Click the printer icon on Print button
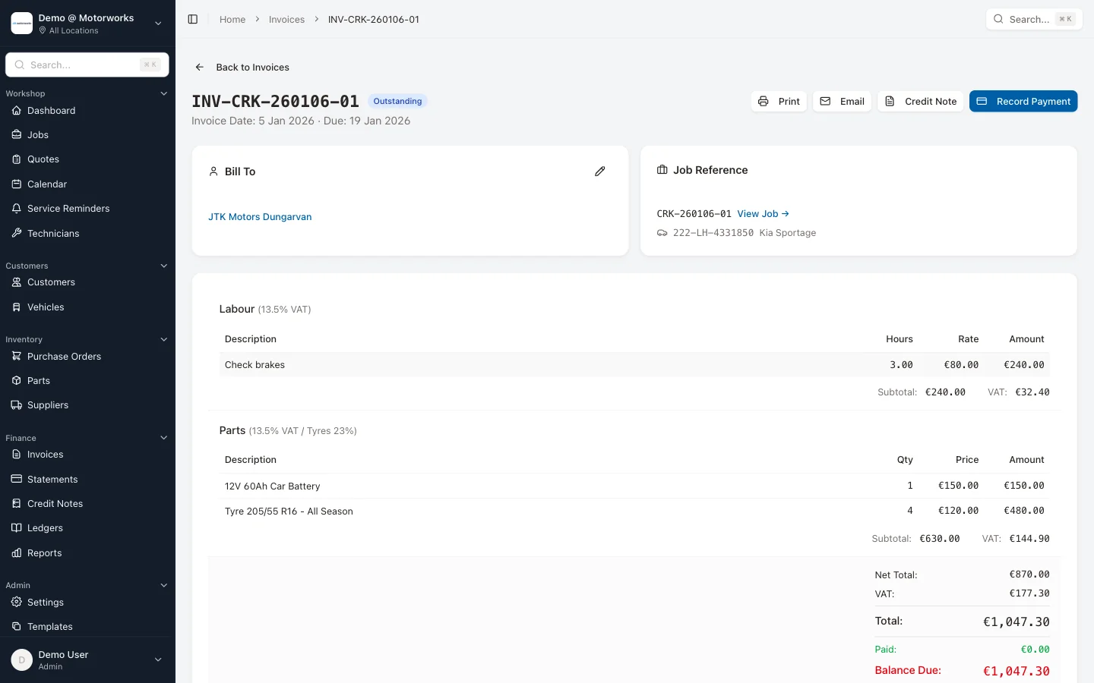This screenshot has width=1094, height=683. click(764, 102)
